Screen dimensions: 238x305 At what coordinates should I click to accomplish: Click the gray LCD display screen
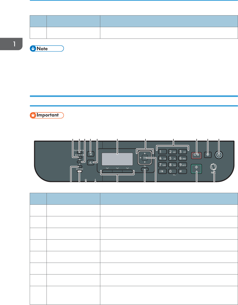[117, 159]
